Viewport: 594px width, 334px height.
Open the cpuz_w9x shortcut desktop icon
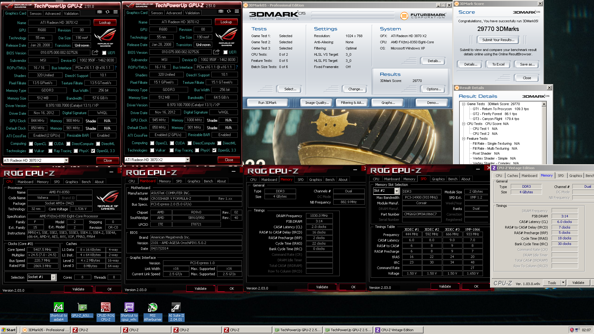[129, 312]
